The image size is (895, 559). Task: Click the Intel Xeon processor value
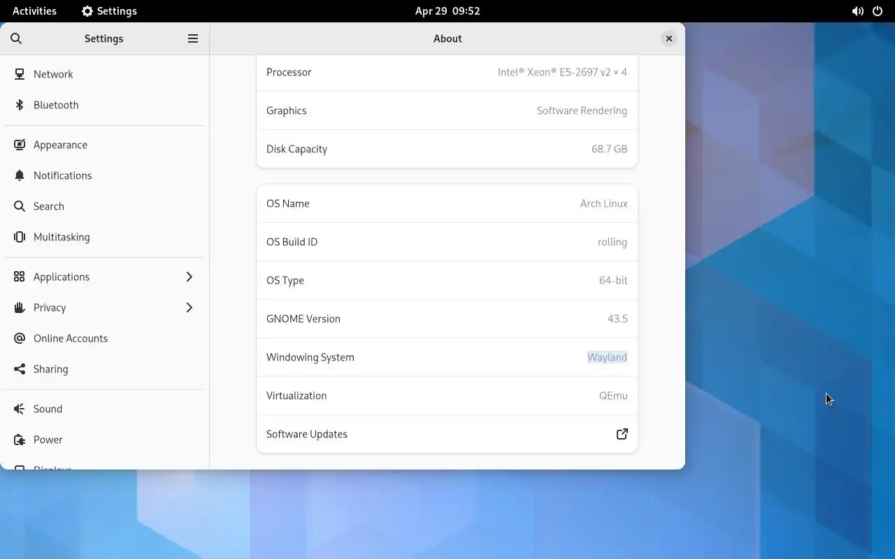(x=562, y=72)
